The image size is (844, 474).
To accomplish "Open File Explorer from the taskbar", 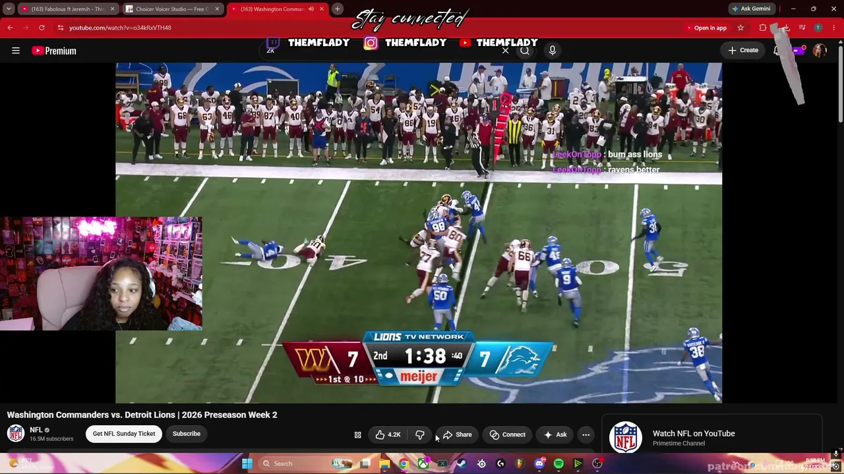I will [385, 463].
